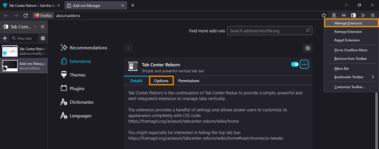Open Themes category
The width and height of the screenshot is (379, 149).
(73, 75)
